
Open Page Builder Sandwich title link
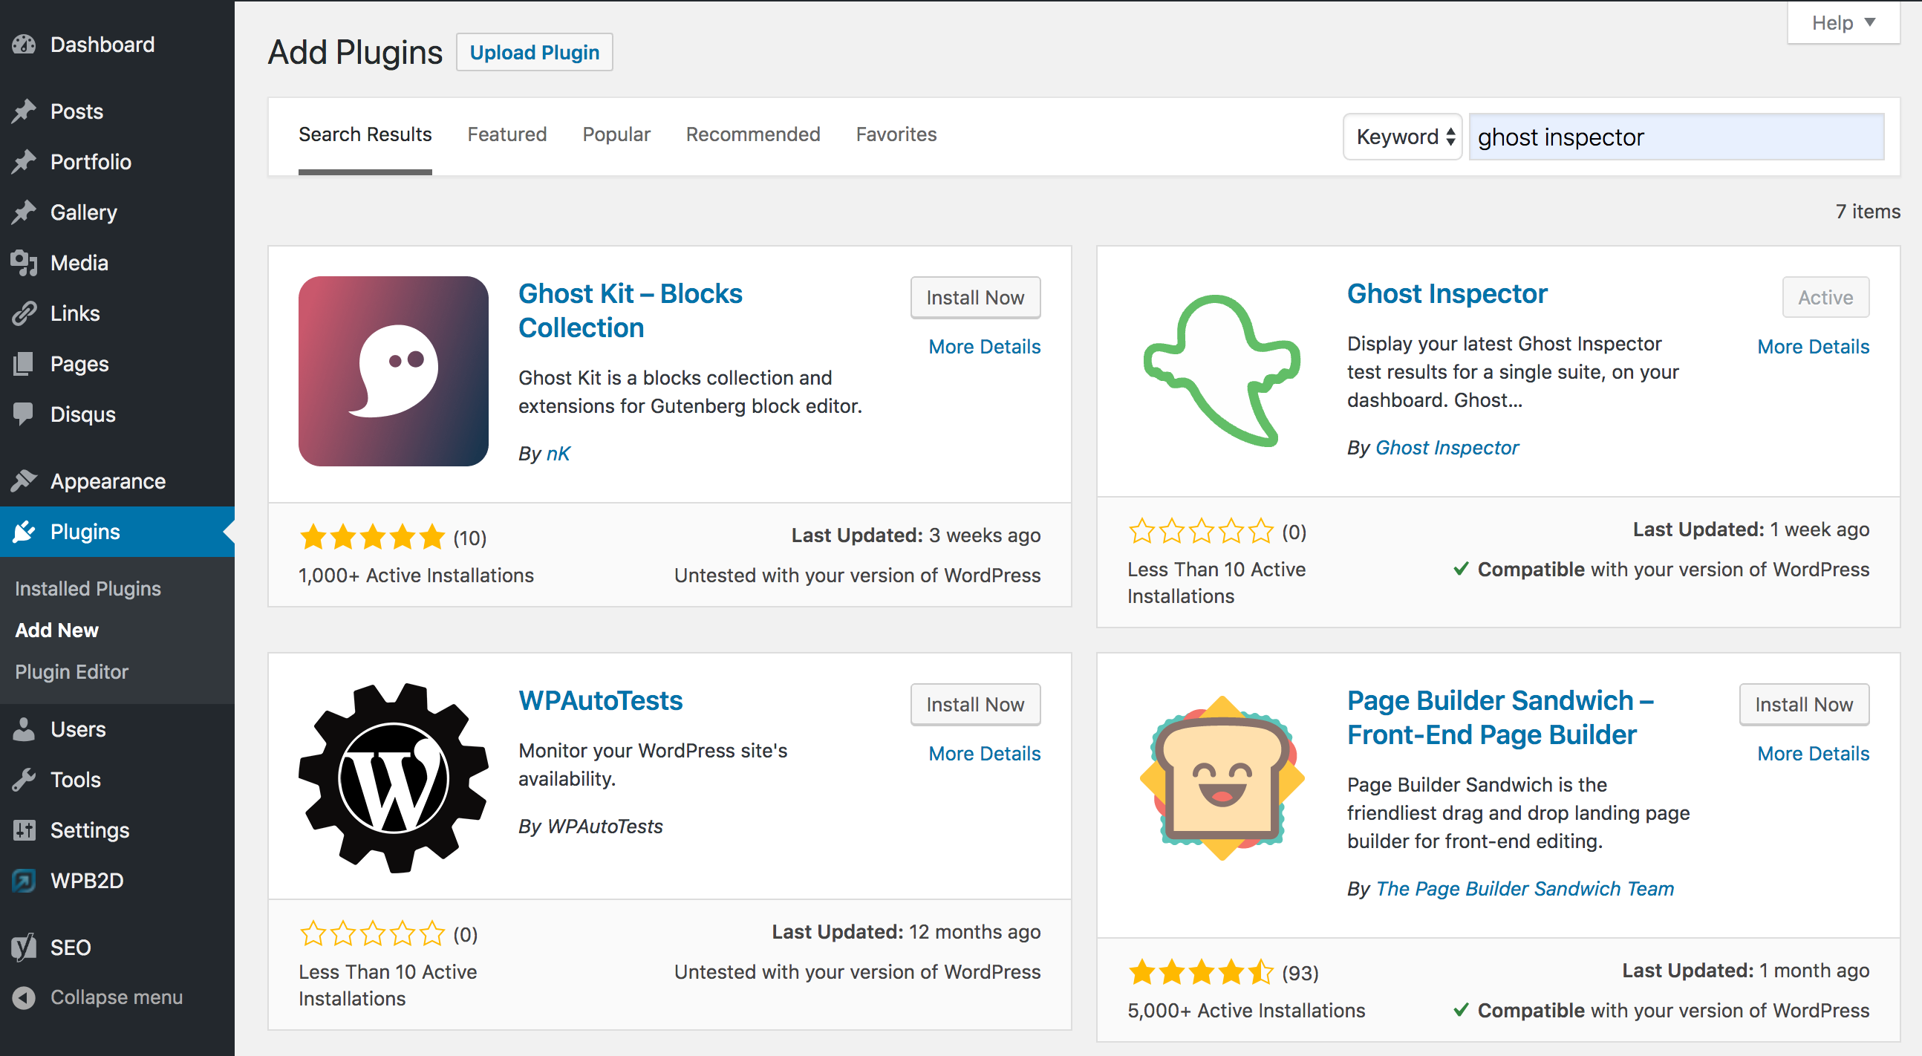coord(1500,718)
